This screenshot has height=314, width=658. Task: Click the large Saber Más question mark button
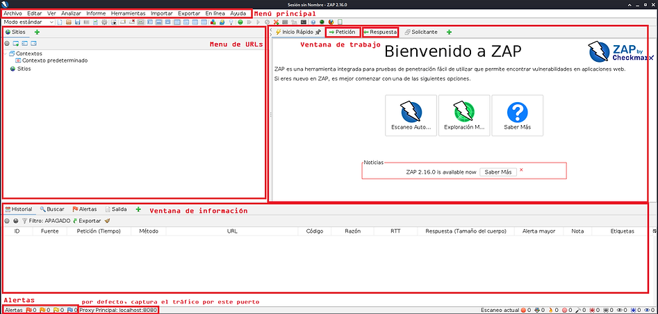(x=518, y=115)
